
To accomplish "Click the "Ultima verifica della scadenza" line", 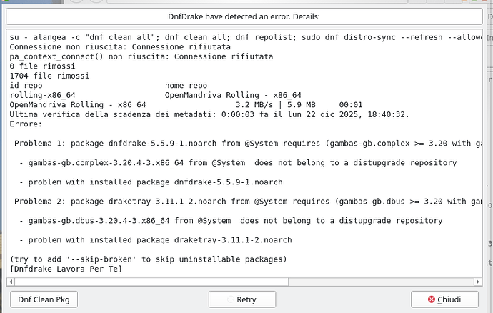I will point(209,114).
